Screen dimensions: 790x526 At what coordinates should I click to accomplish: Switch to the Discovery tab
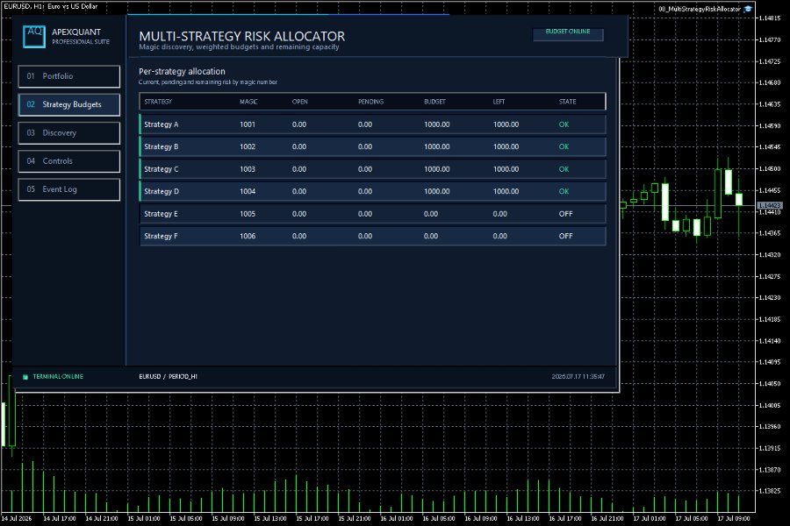(69, 133)
